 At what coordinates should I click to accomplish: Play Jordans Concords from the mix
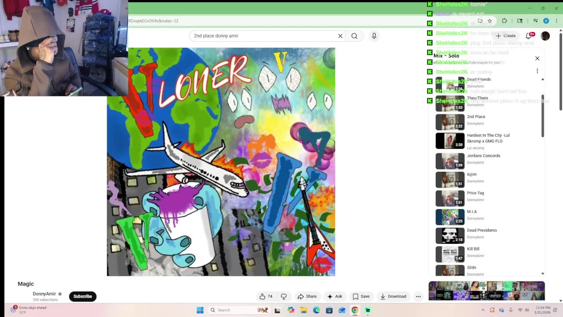pos(486,161)
